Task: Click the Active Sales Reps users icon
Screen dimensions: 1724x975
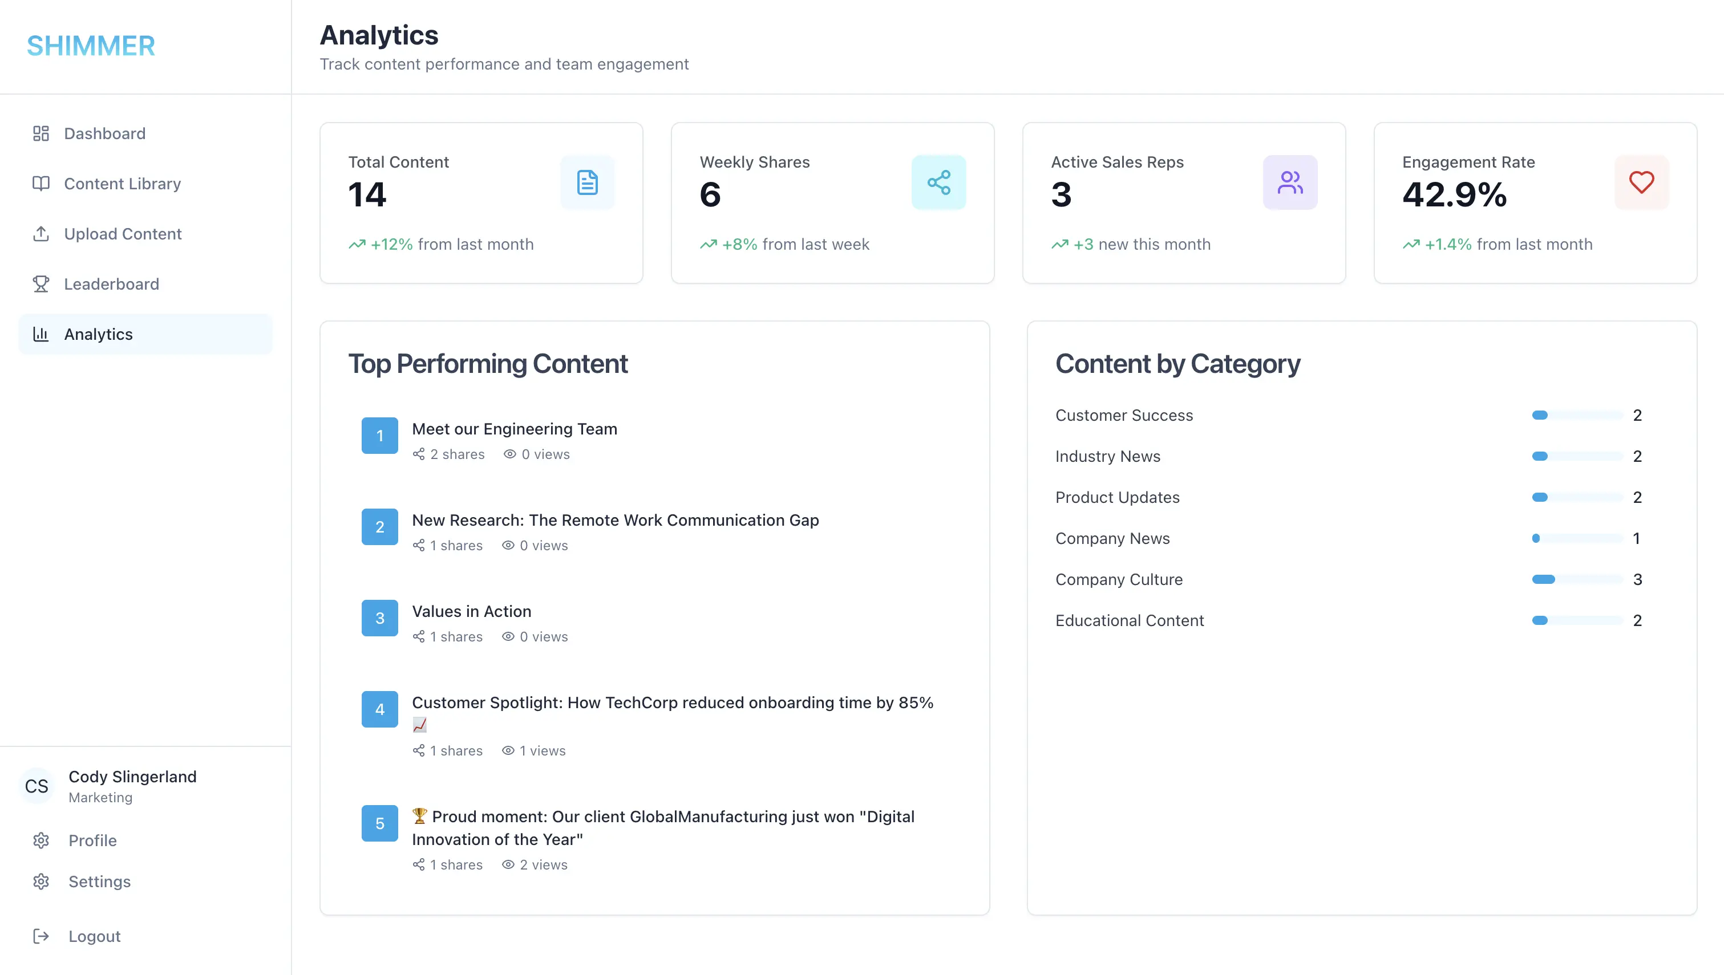Action: (1289, 182)
